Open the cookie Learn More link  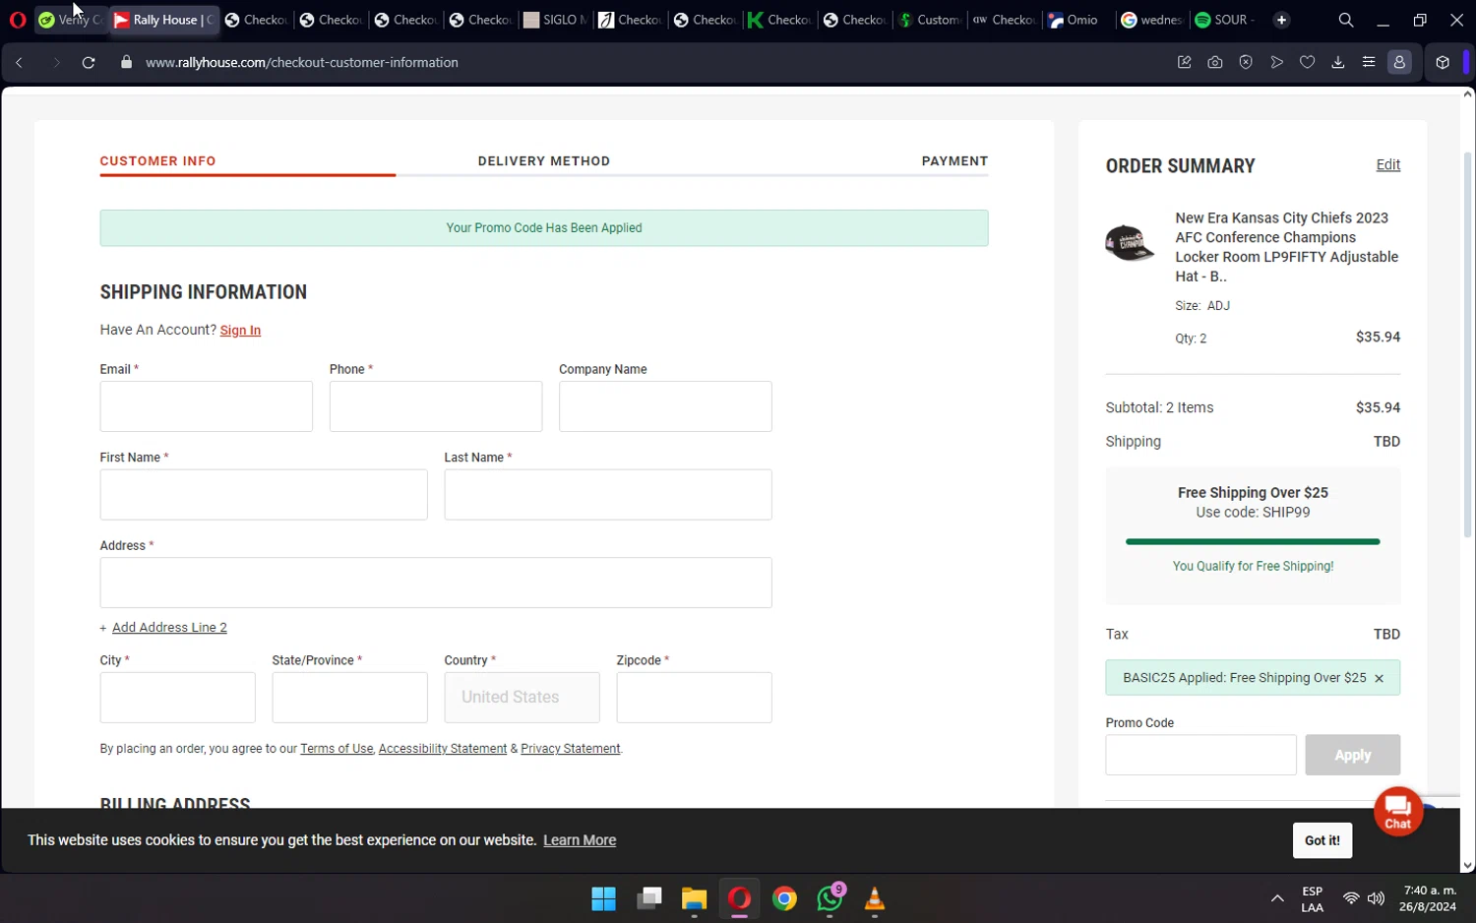[x=580, y=840]
